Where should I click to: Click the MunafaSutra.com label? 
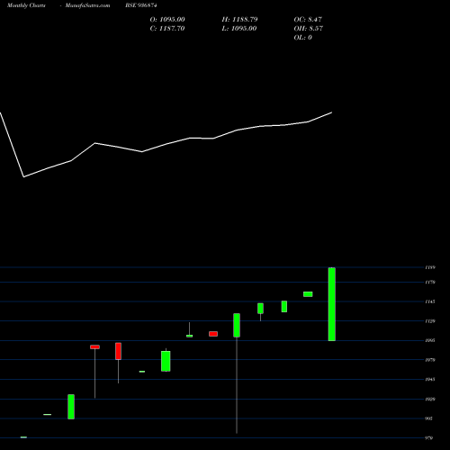pos(87,5)
